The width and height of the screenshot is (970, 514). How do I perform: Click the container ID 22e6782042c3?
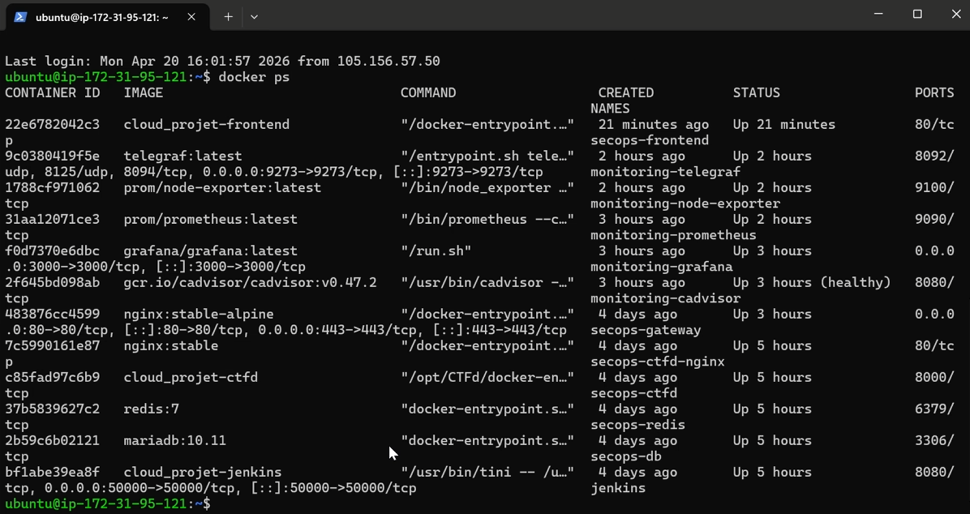52,124
